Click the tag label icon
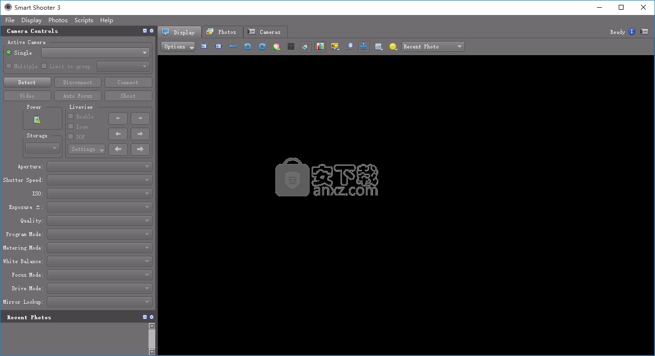655x356 pixels. click(305, 46)
